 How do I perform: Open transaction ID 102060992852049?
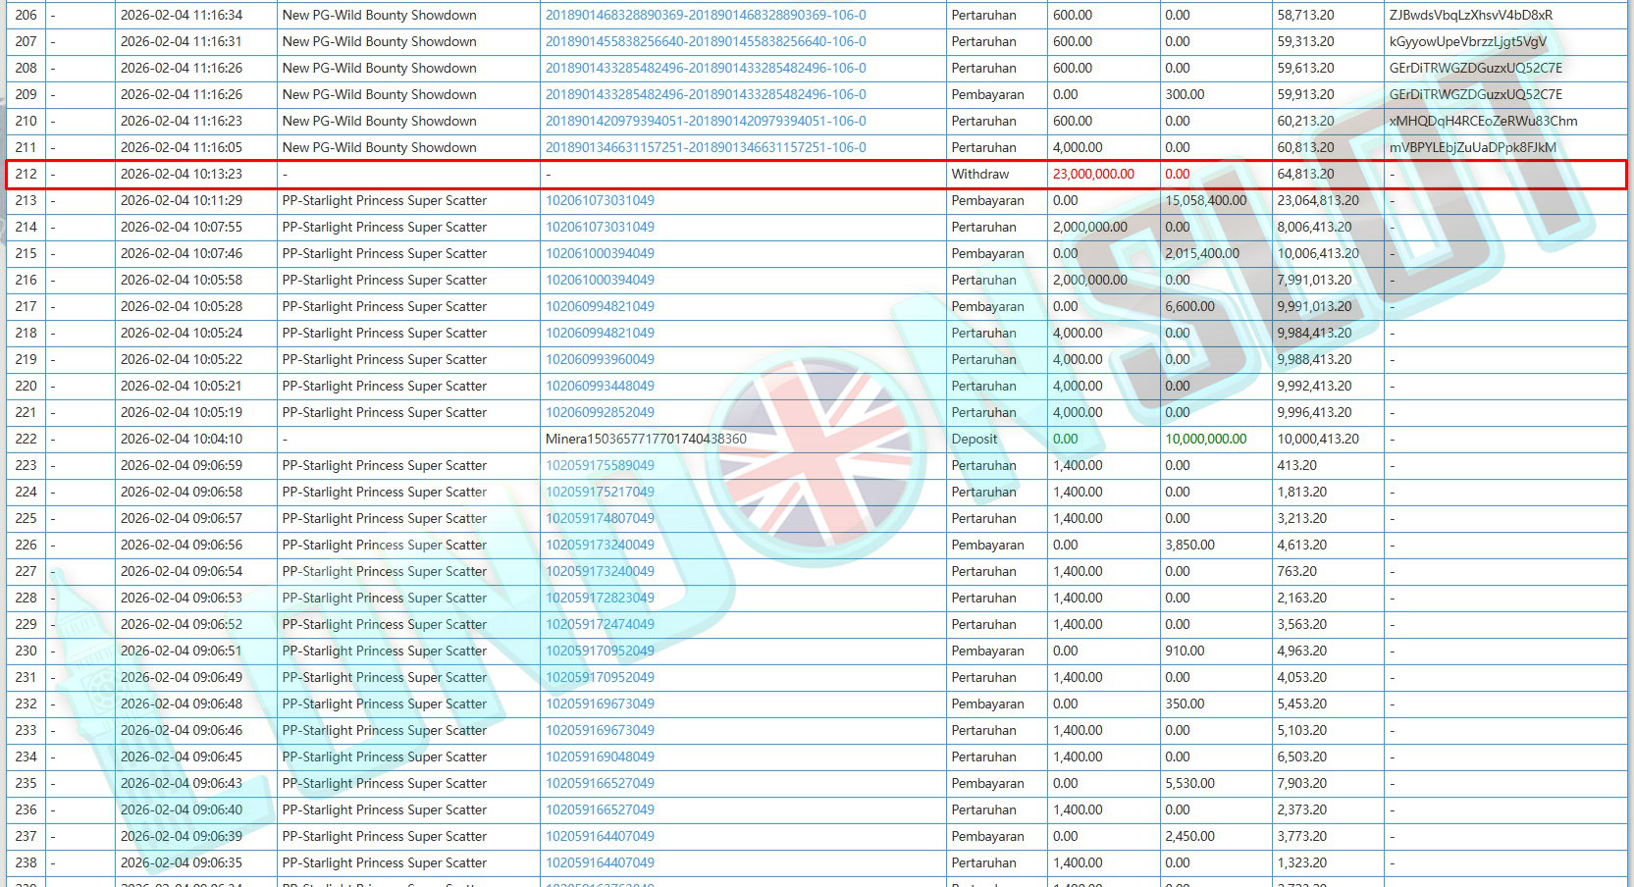(600, 413)
